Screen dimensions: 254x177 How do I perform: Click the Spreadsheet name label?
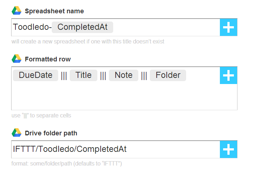click(x=54, y=11)
